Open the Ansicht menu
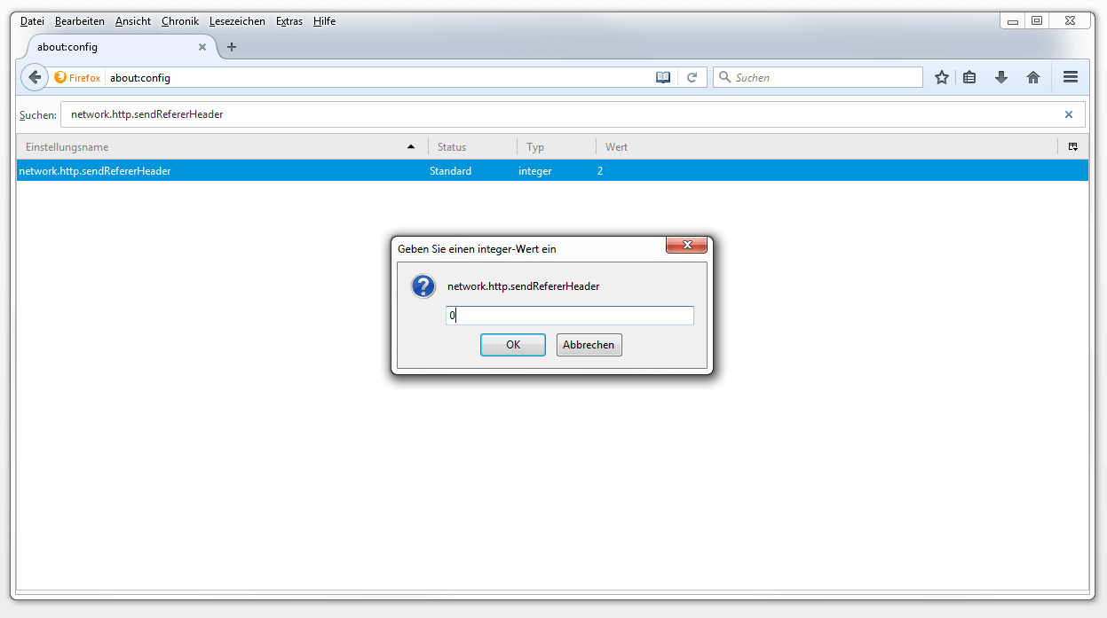Viewport: 1107px width, 618px height. 133,21
